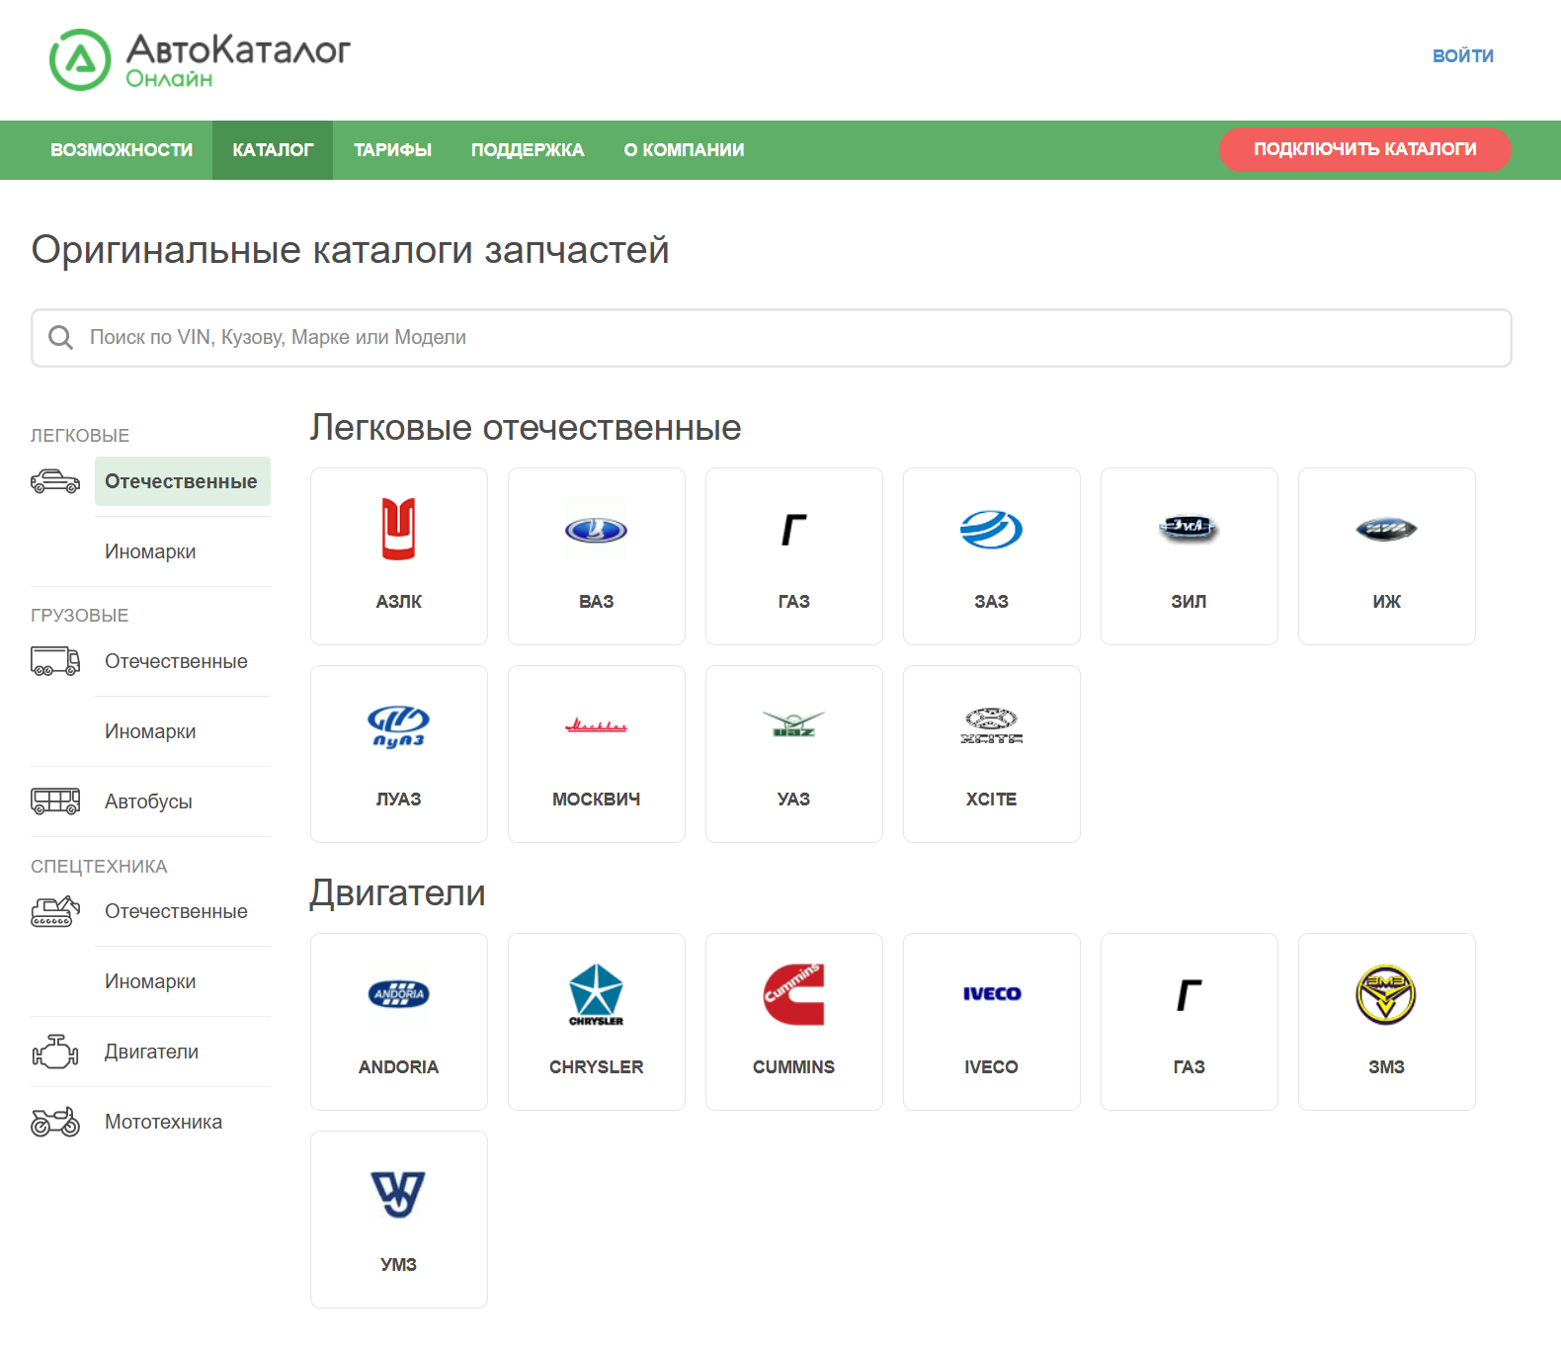The image size is (1561, 1349).
Task: Open the Возможности menu item
Action: tap(122, 150)
